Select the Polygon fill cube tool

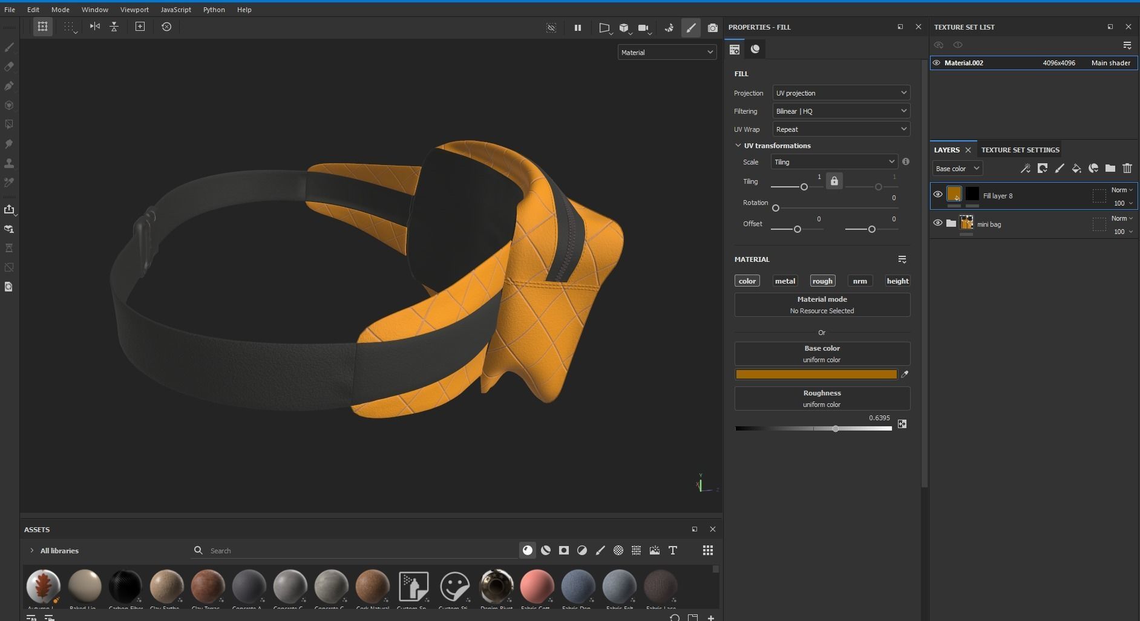(9, 105)
